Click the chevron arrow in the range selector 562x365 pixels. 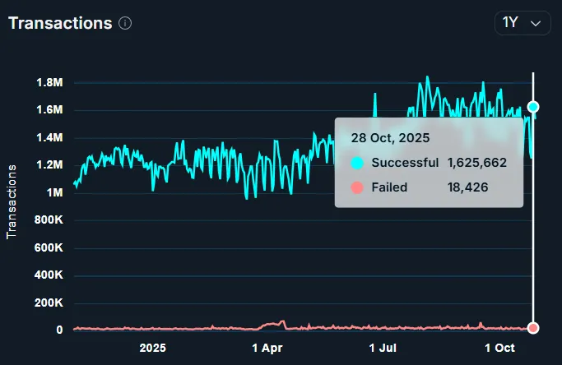536,23
